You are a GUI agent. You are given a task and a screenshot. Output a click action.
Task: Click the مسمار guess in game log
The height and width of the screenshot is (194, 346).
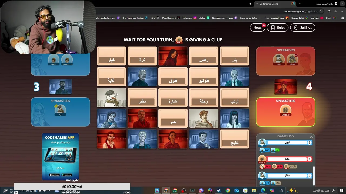(x=265, y=167)
